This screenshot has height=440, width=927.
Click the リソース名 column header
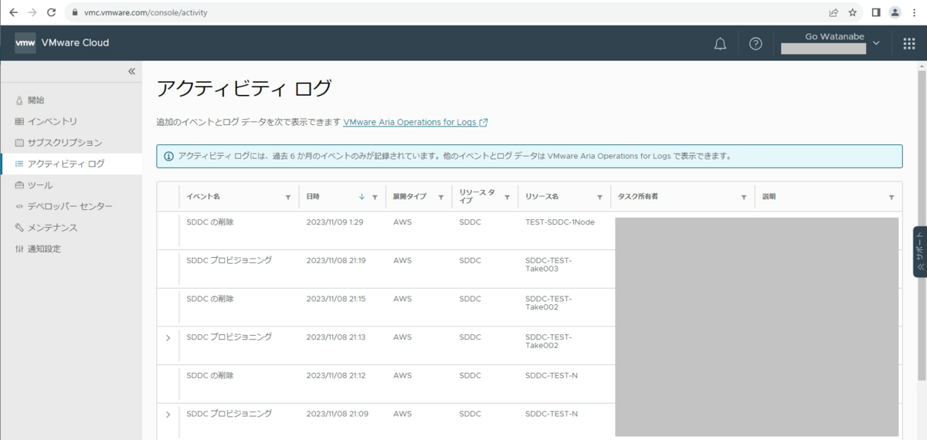(542, 197)
